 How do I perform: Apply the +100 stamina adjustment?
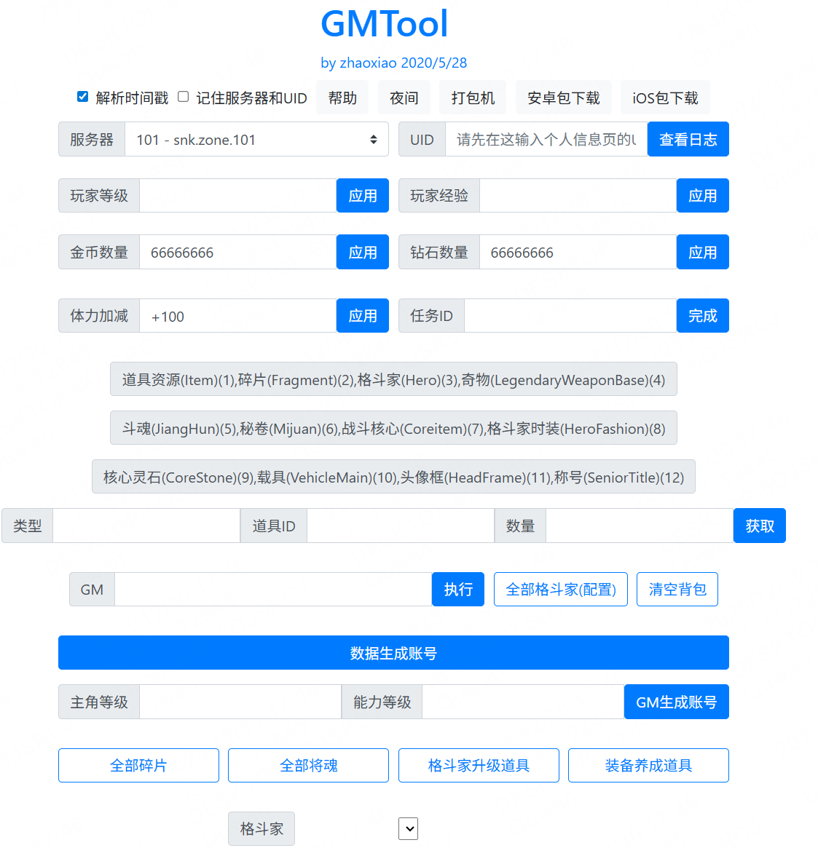tap(362, 315)
